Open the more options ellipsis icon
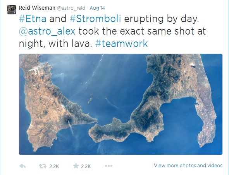Screen dimensions: 229x175 108,166
